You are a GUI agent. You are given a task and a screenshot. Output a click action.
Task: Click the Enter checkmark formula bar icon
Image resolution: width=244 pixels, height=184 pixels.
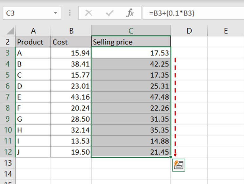(x=110, y=13)
